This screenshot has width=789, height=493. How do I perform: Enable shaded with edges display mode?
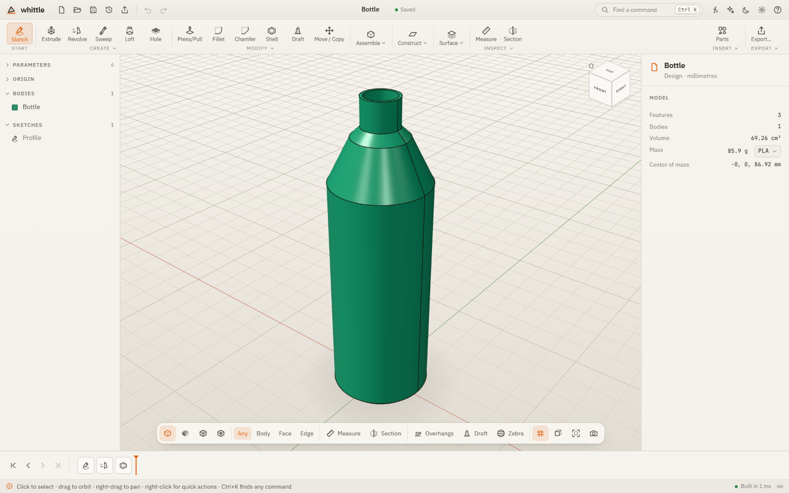coord(168,433)
